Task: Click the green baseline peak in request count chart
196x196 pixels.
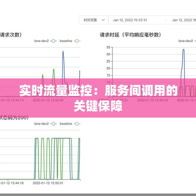Action: [x=53, y=69]
